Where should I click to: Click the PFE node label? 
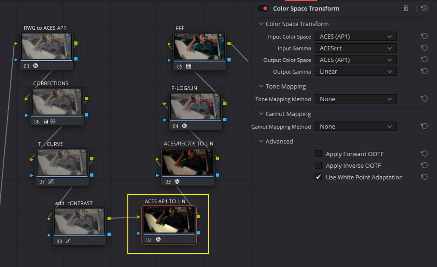(x=180, y=28)
